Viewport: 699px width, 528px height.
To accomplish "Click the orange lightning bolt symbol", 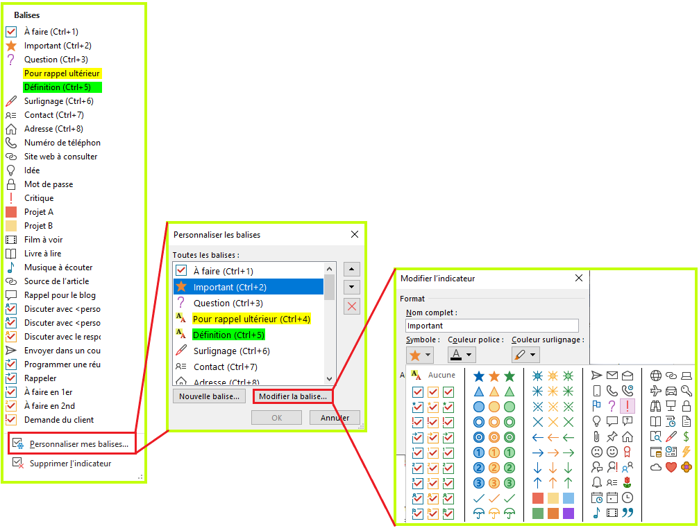I will 686,452.
